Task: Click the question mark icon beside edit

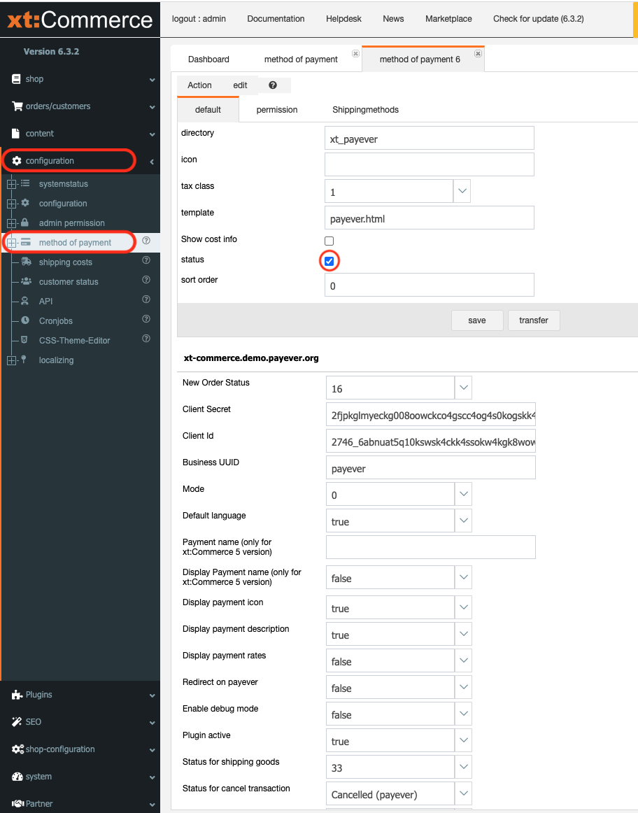Action: click(x=273, y=85)
